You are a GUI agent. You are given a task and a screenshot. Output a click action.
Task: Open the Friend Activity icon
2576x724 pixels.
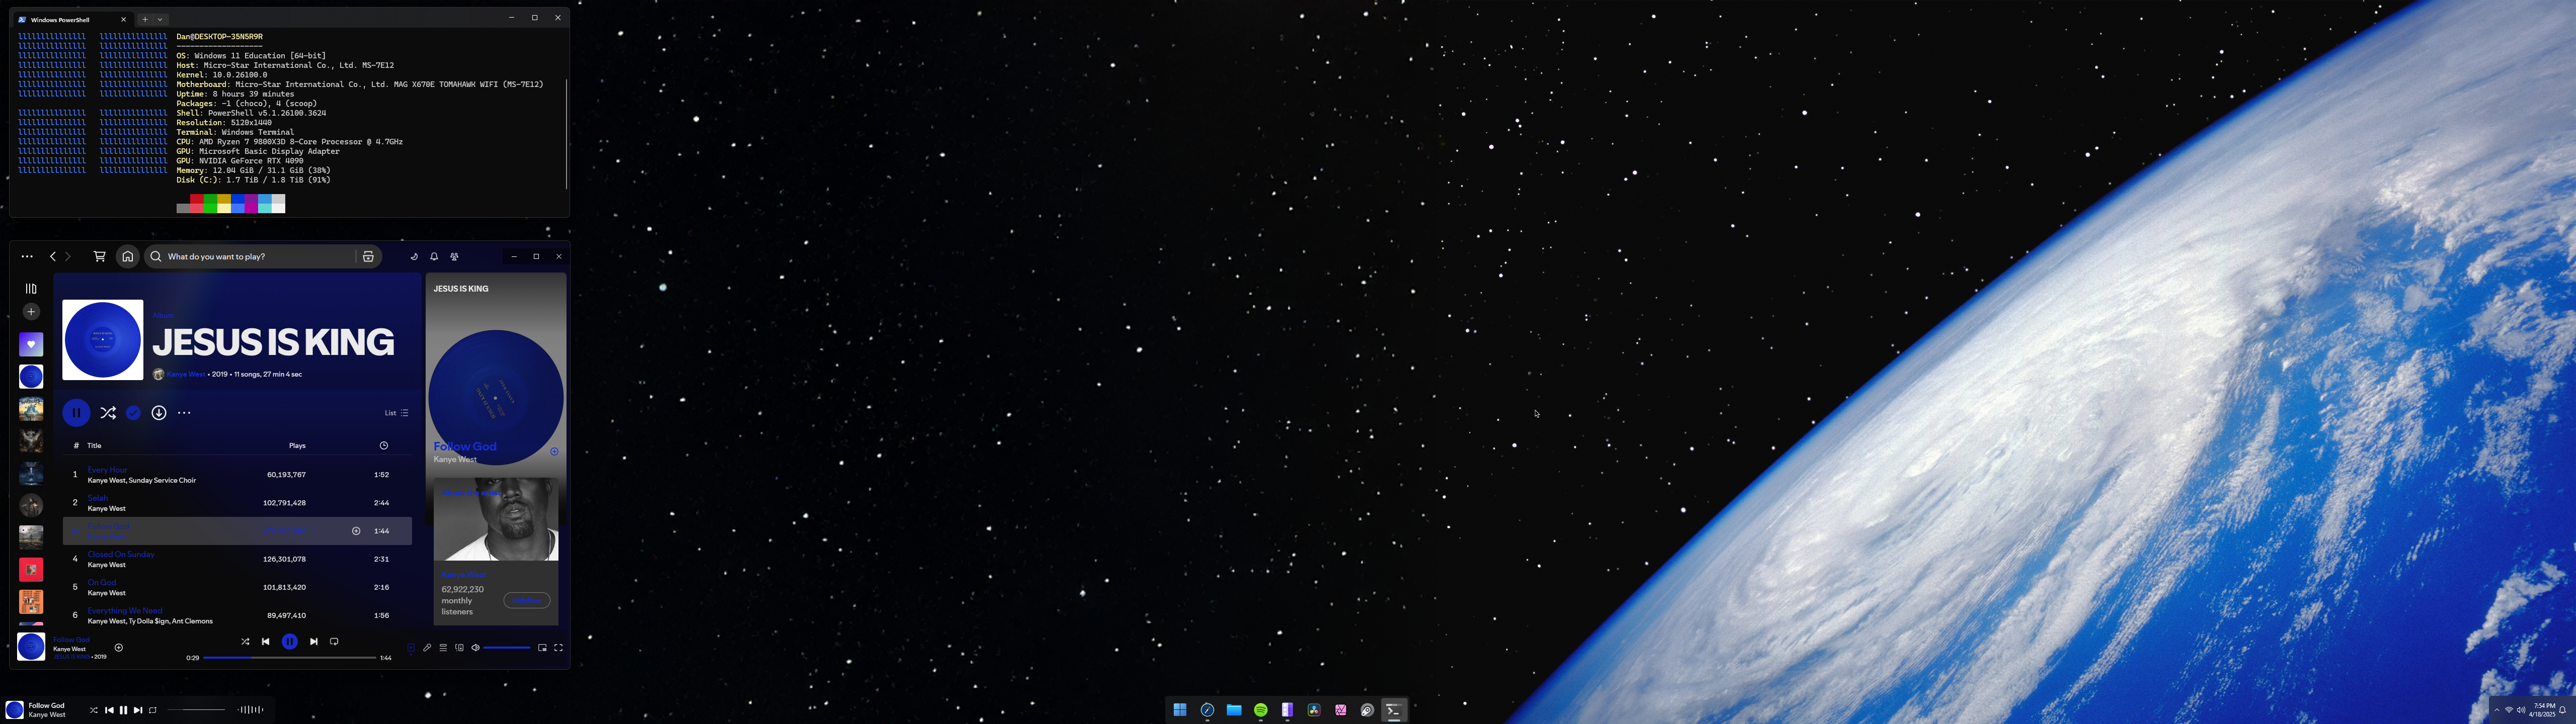pyautogui.click(x=454, y=257)
